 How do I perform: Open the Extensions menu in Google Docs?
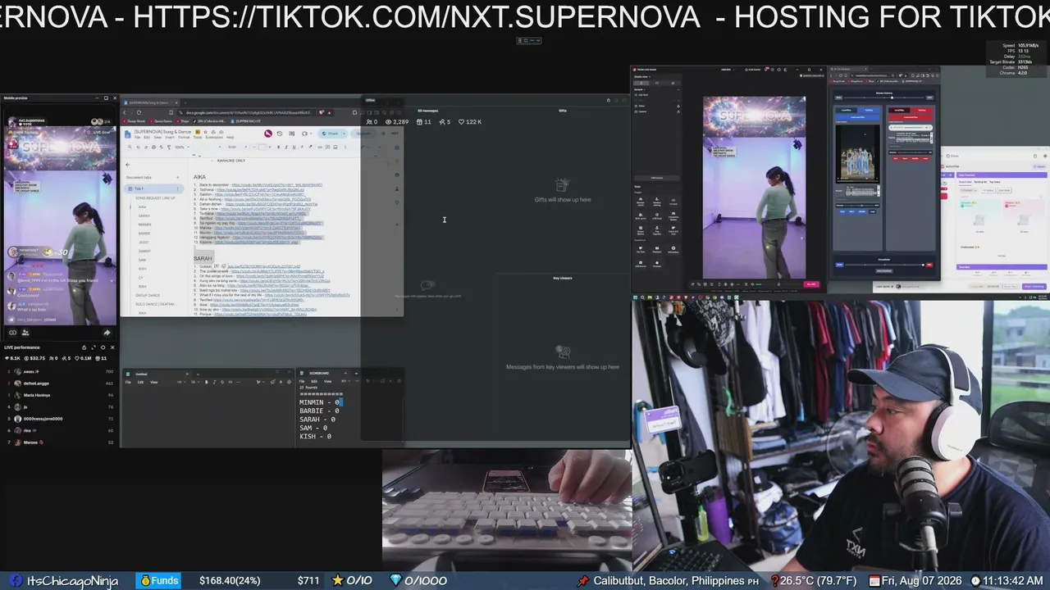click(x=213, y=137)
